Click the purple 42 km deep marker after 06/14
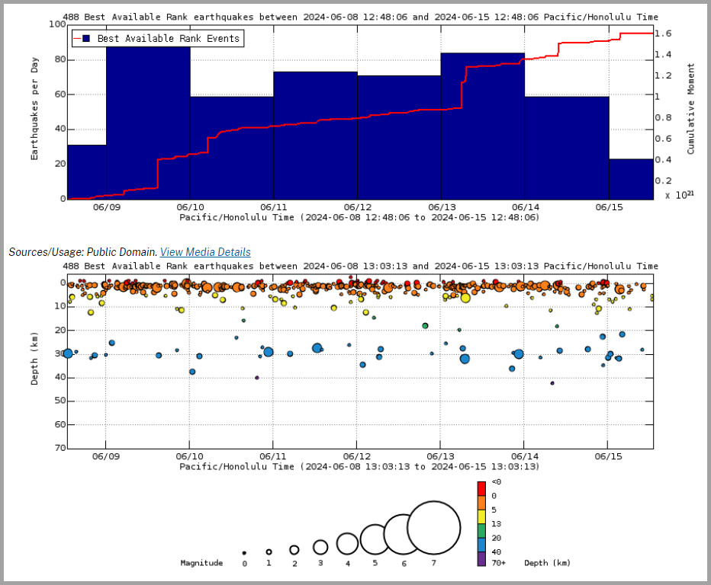 (552, 383)
